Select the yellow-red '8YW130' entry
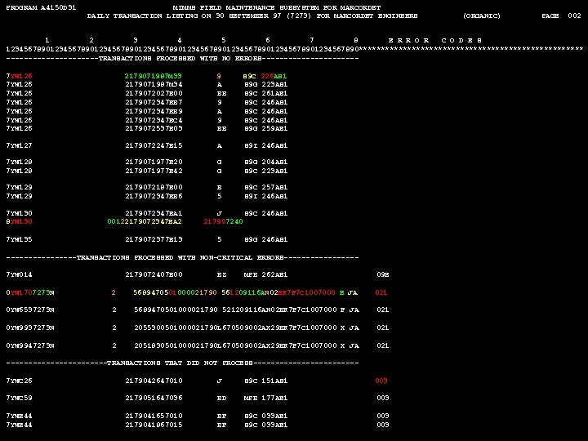Image resolution: width=588 pixels, height=441 pixels. 19,221
